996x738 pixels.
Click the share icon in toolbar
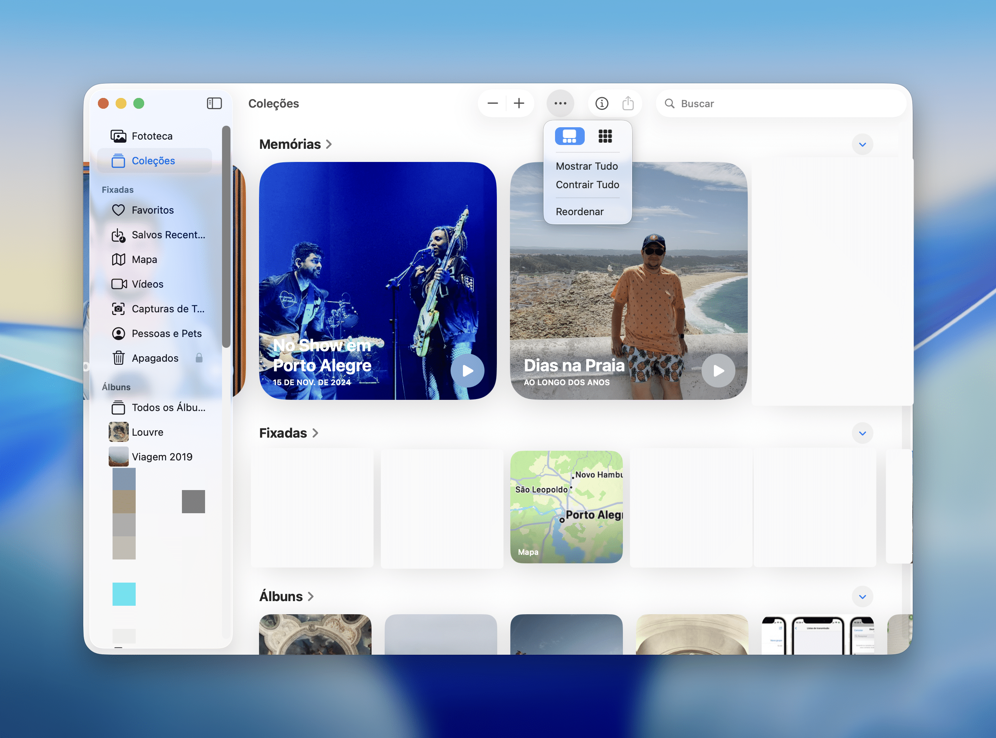[x=628, y=104]
